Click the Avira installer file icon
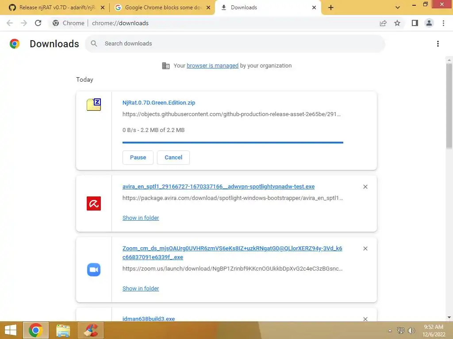Image resolution: width=453 pixels, height=339 pixels. click(94, 203)
